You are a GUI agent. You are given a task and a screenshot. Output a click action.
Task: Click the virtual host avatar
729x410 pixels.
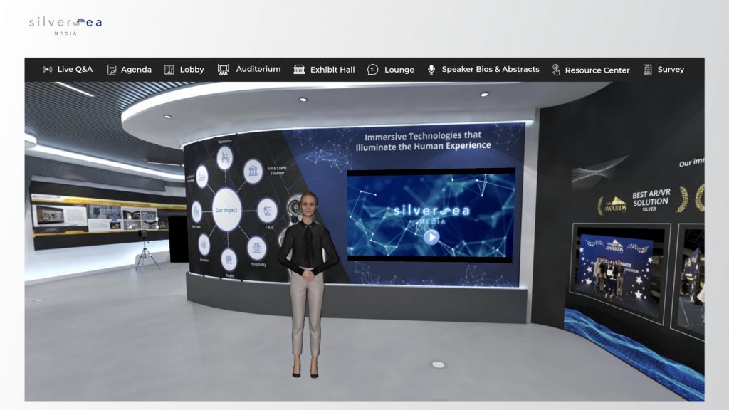coord(307,283)
